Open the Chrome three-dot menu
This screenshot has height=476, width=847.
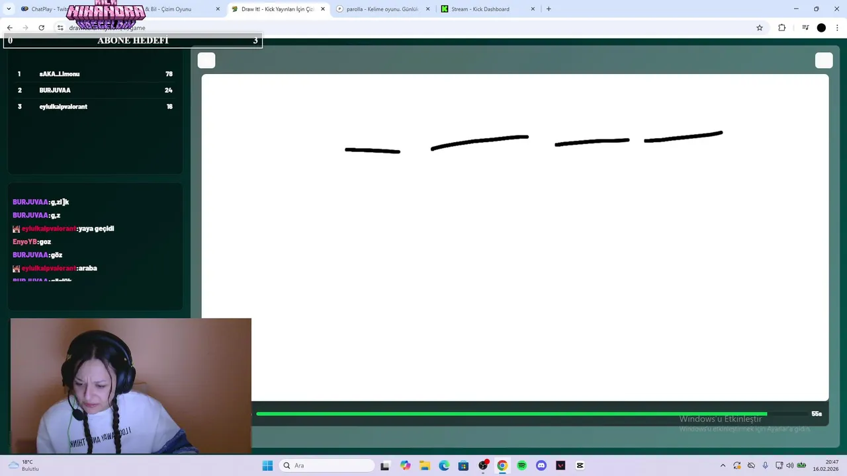coord(837,28)
